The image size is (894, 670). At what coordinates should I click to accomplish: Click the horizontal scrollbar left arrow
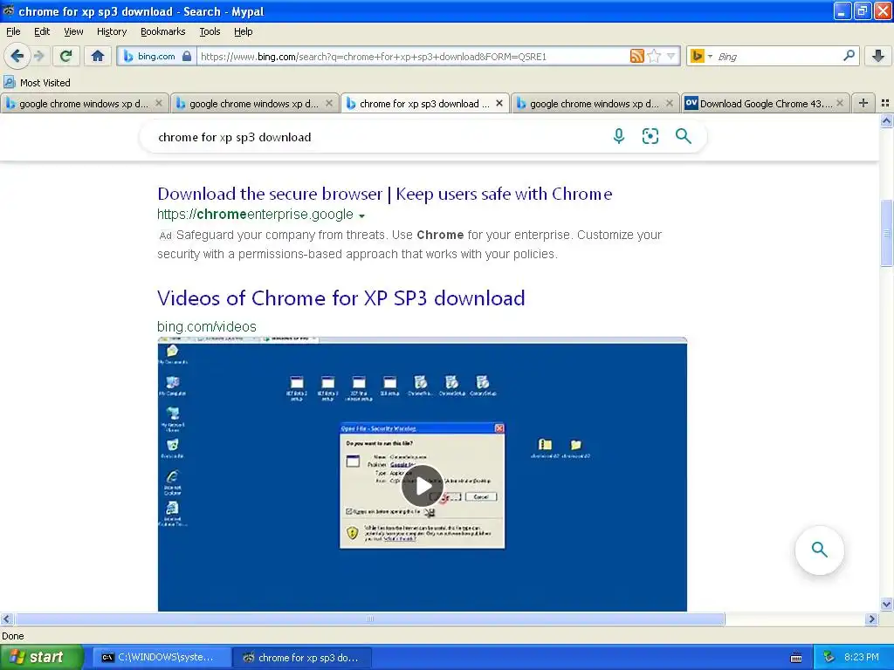pyautogui.click(x=7, y=619)
